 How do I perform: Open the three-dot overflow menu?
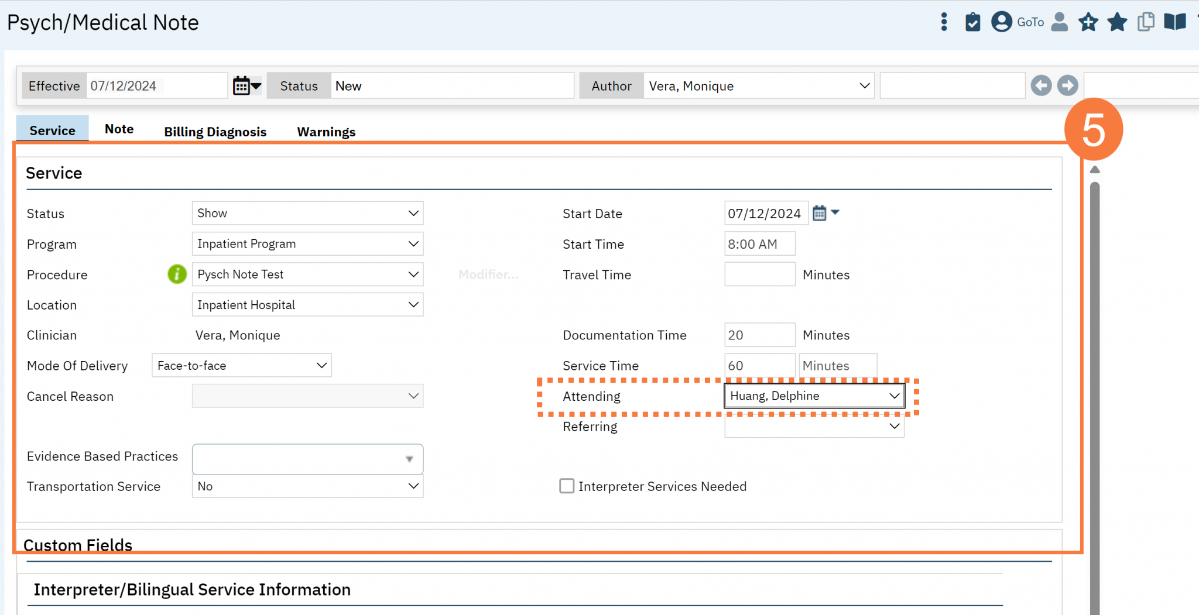pos(944,22)
